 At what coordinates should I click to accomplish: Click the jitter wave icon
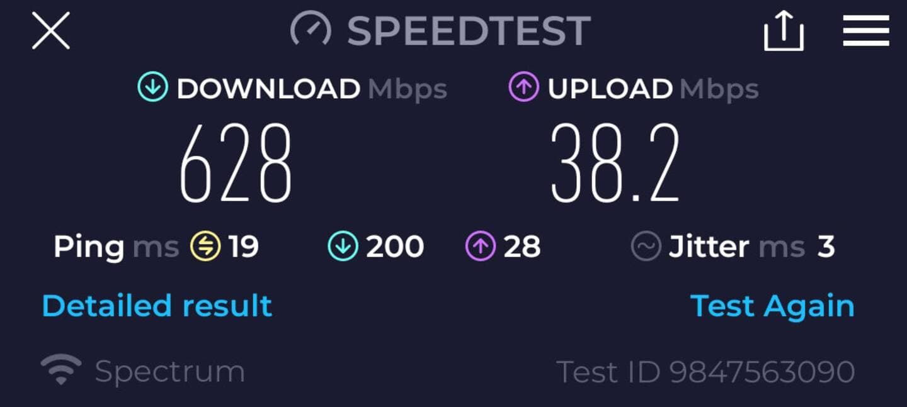(x=646, y=247)
